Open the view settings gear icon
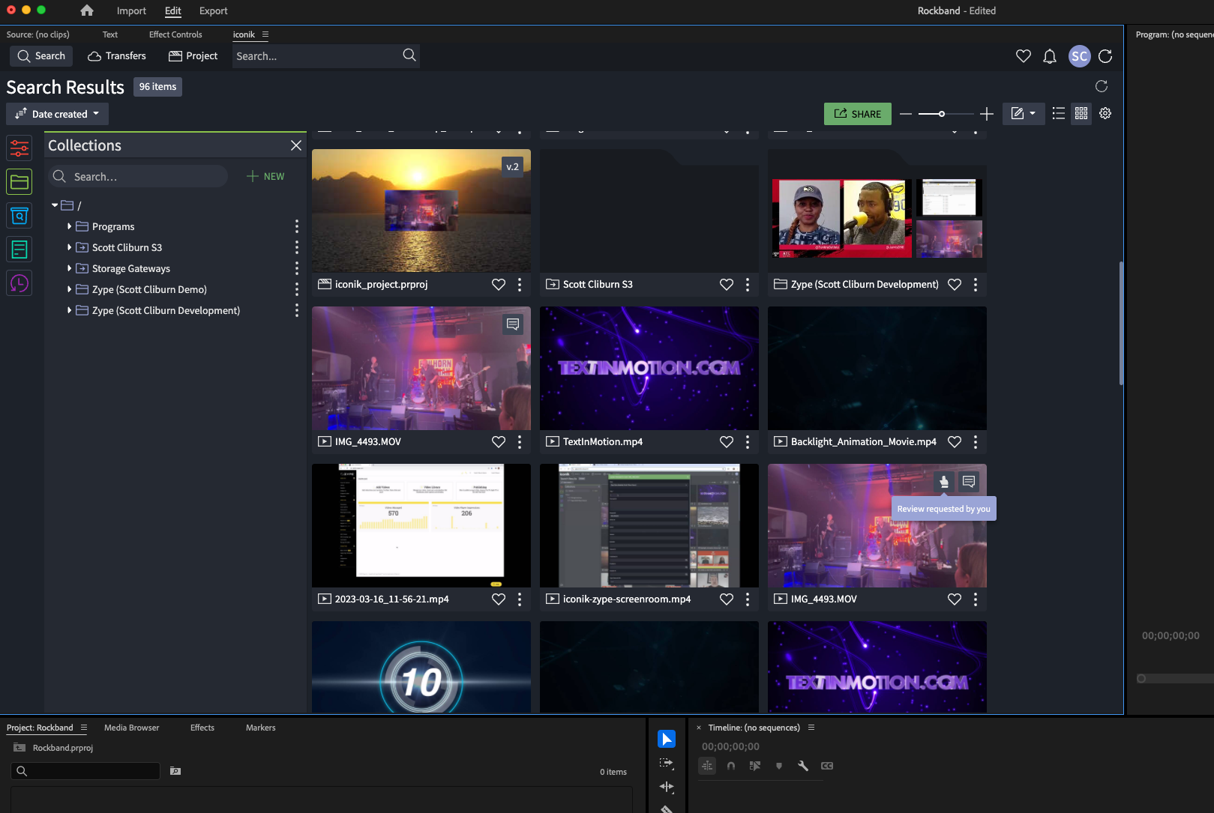The image size is (1214, 813). coord(1105,113)
